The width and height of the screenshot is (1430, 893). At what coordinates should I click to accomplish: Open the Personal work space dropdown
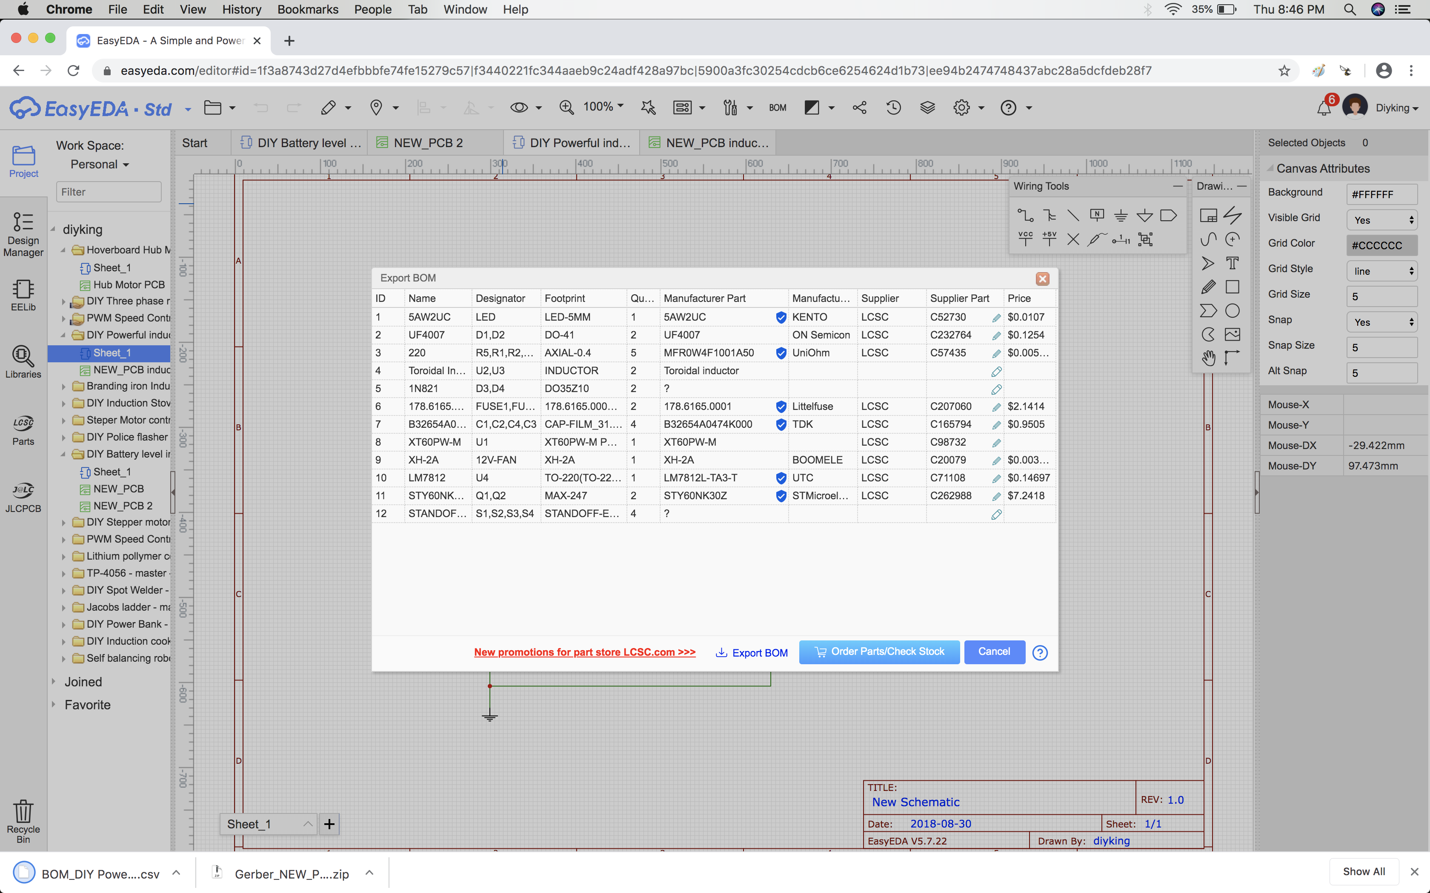pos(99,164)
